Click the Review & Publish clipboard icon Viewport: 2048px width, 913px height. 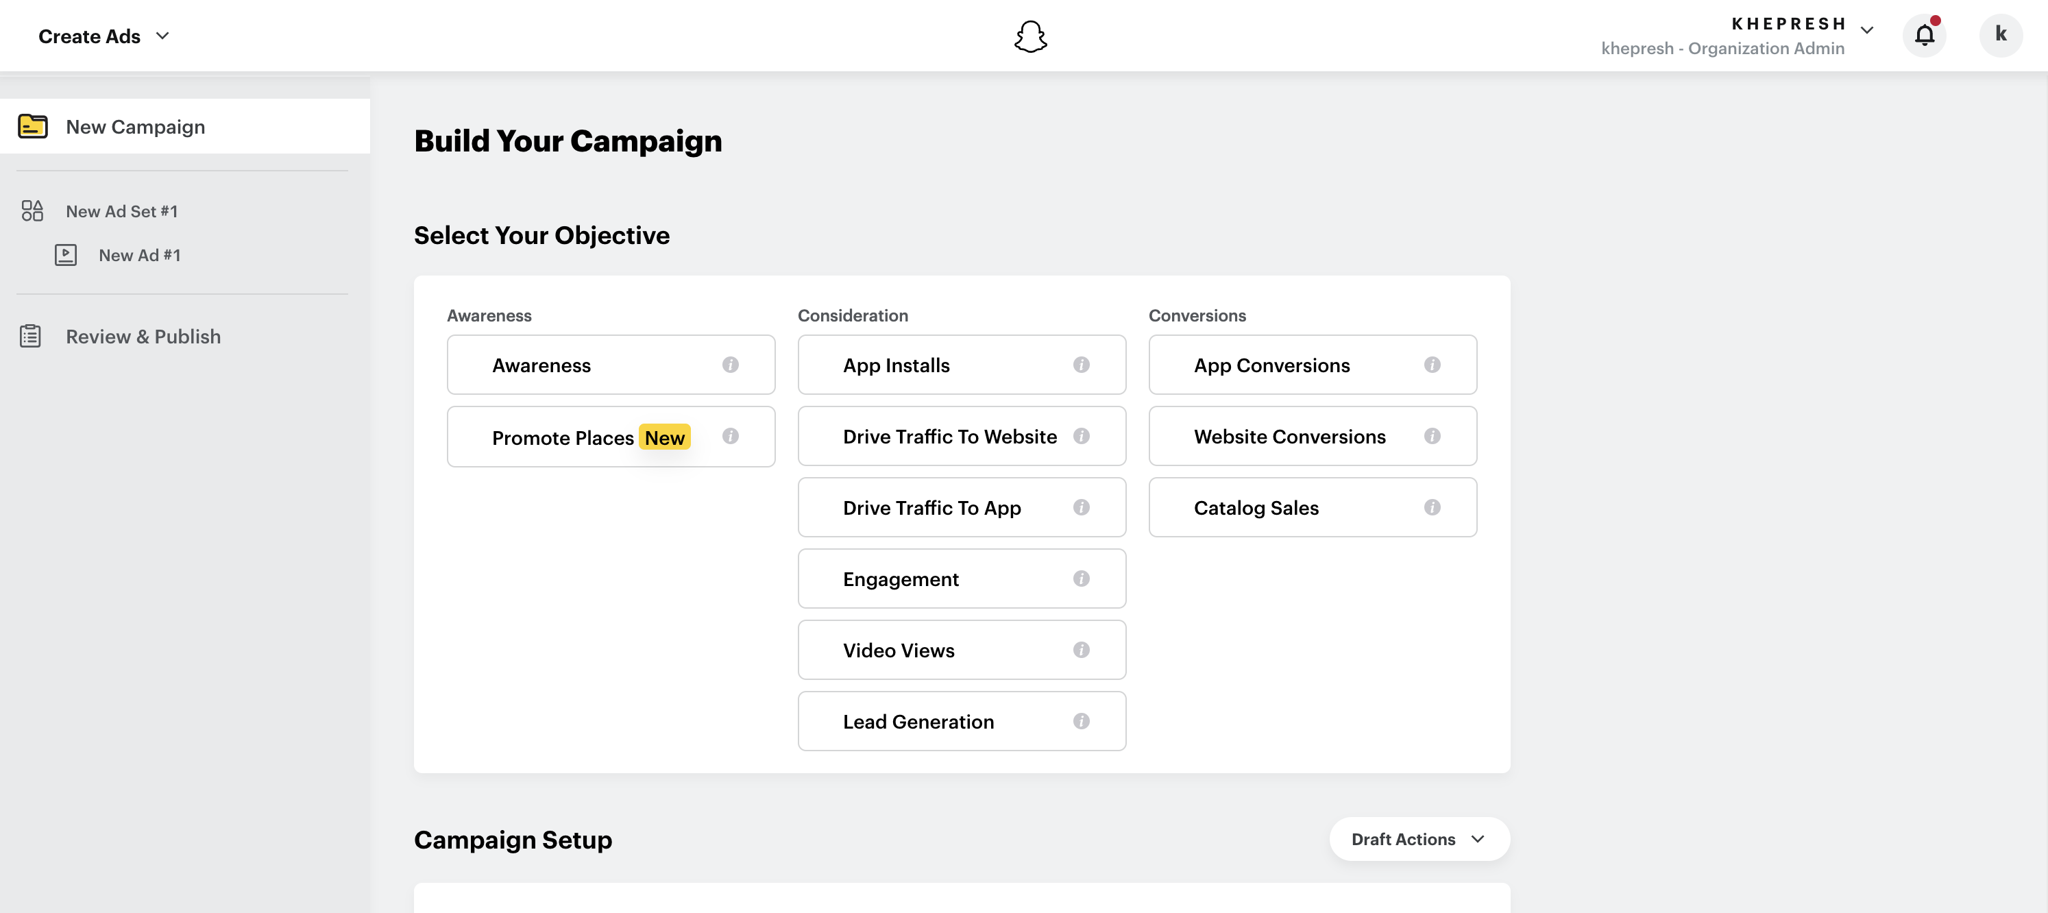(30, 336)
